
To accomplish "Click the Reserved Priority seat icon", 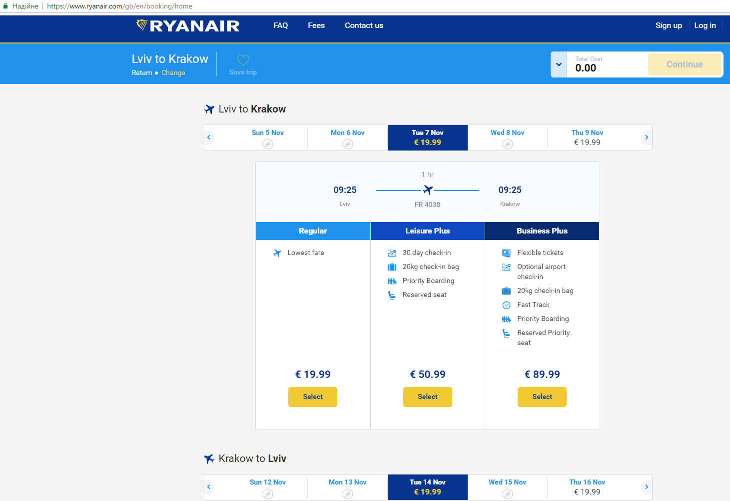I will click(x=506, y=333).
